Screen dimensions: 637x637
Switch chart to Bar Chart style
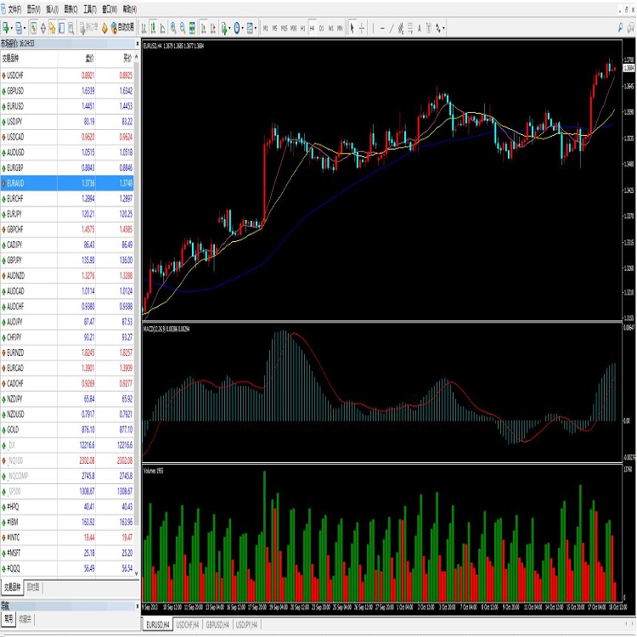pyautogui.click(x=144, y=28)
